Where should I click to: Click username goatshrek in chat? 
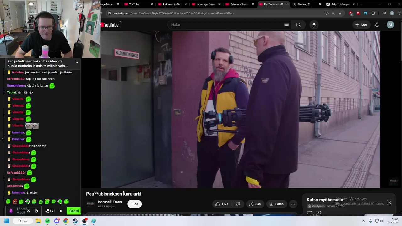14,186
